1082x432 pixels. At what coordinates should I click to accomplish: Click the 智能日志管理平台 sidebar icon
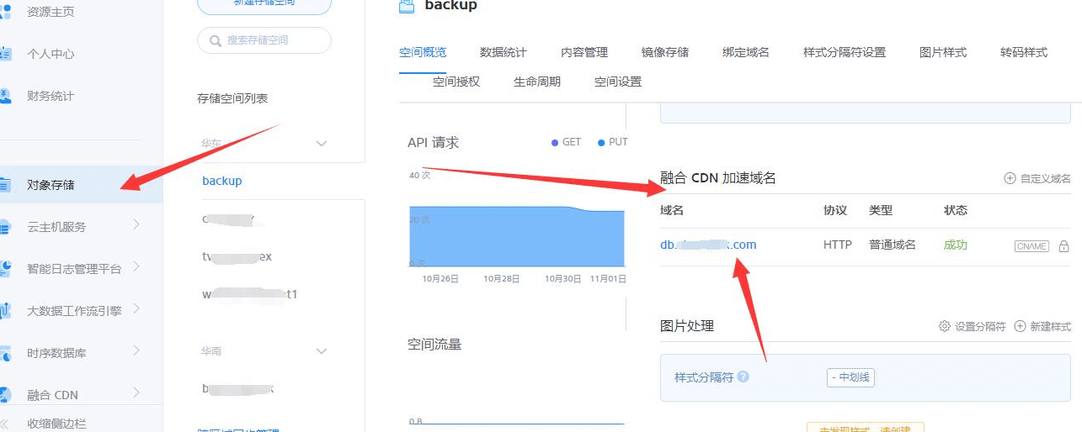click(5, 268)
